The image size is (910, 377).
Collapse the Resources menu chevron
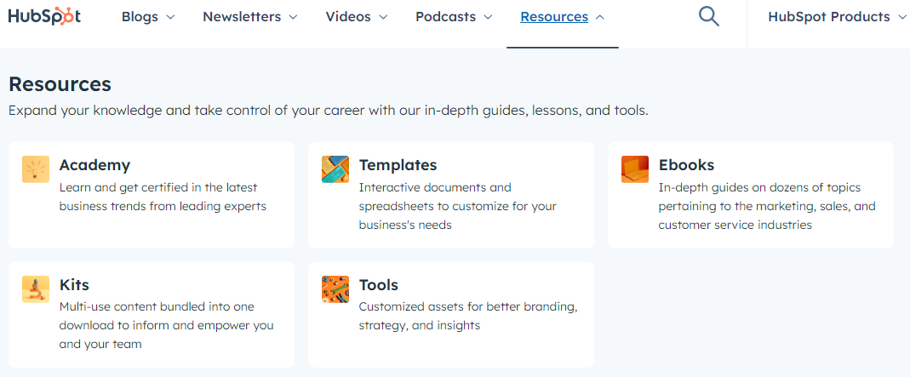pos(600,17)
